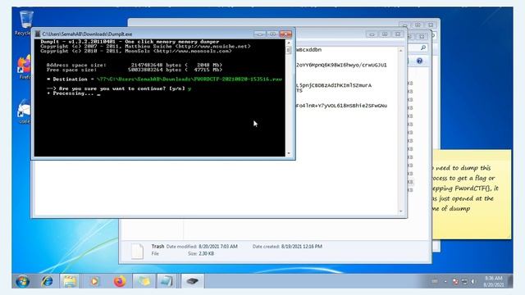Click the Trash file icon in details pane
525x295 pixels.
pyautogui.click(x=137, y=252)
